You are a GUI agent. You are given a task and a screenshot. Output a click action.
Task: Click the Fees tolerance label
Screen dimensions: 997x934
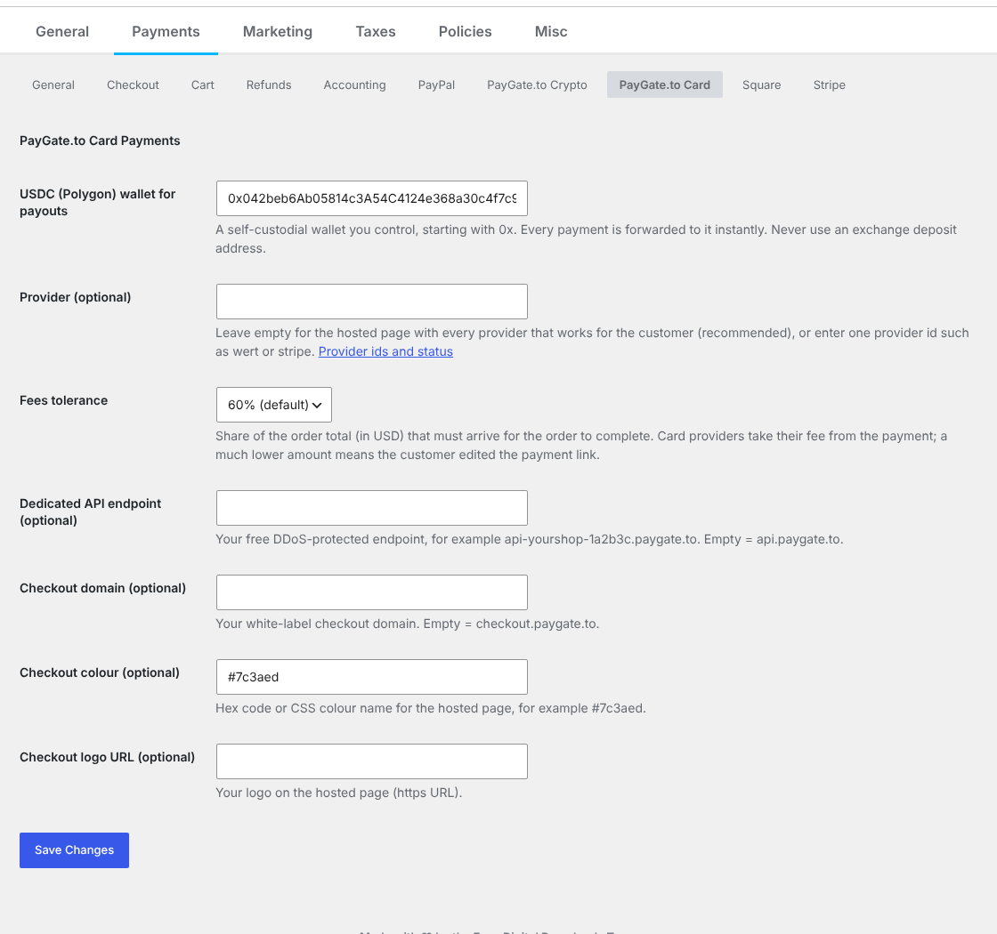click(x=63, y=400)
